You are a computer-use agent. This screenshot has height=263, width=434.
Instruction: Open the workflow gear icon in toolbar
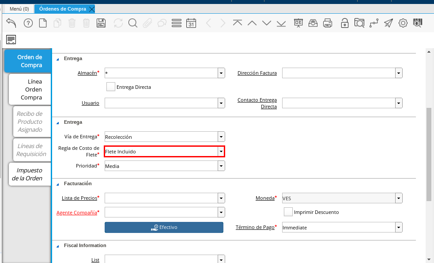403,23
